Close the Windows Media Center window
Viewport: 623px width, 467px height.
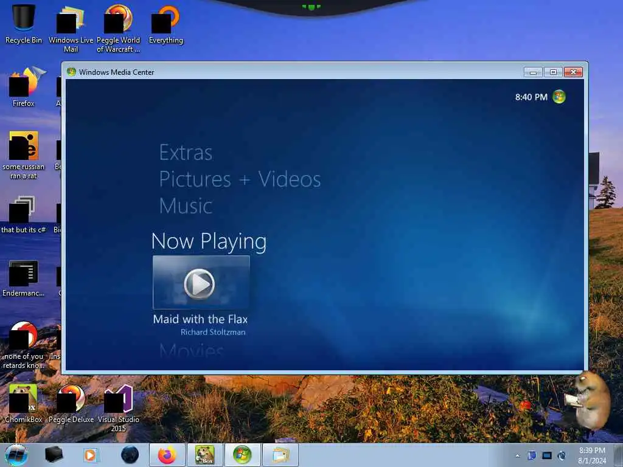(573, 72)
